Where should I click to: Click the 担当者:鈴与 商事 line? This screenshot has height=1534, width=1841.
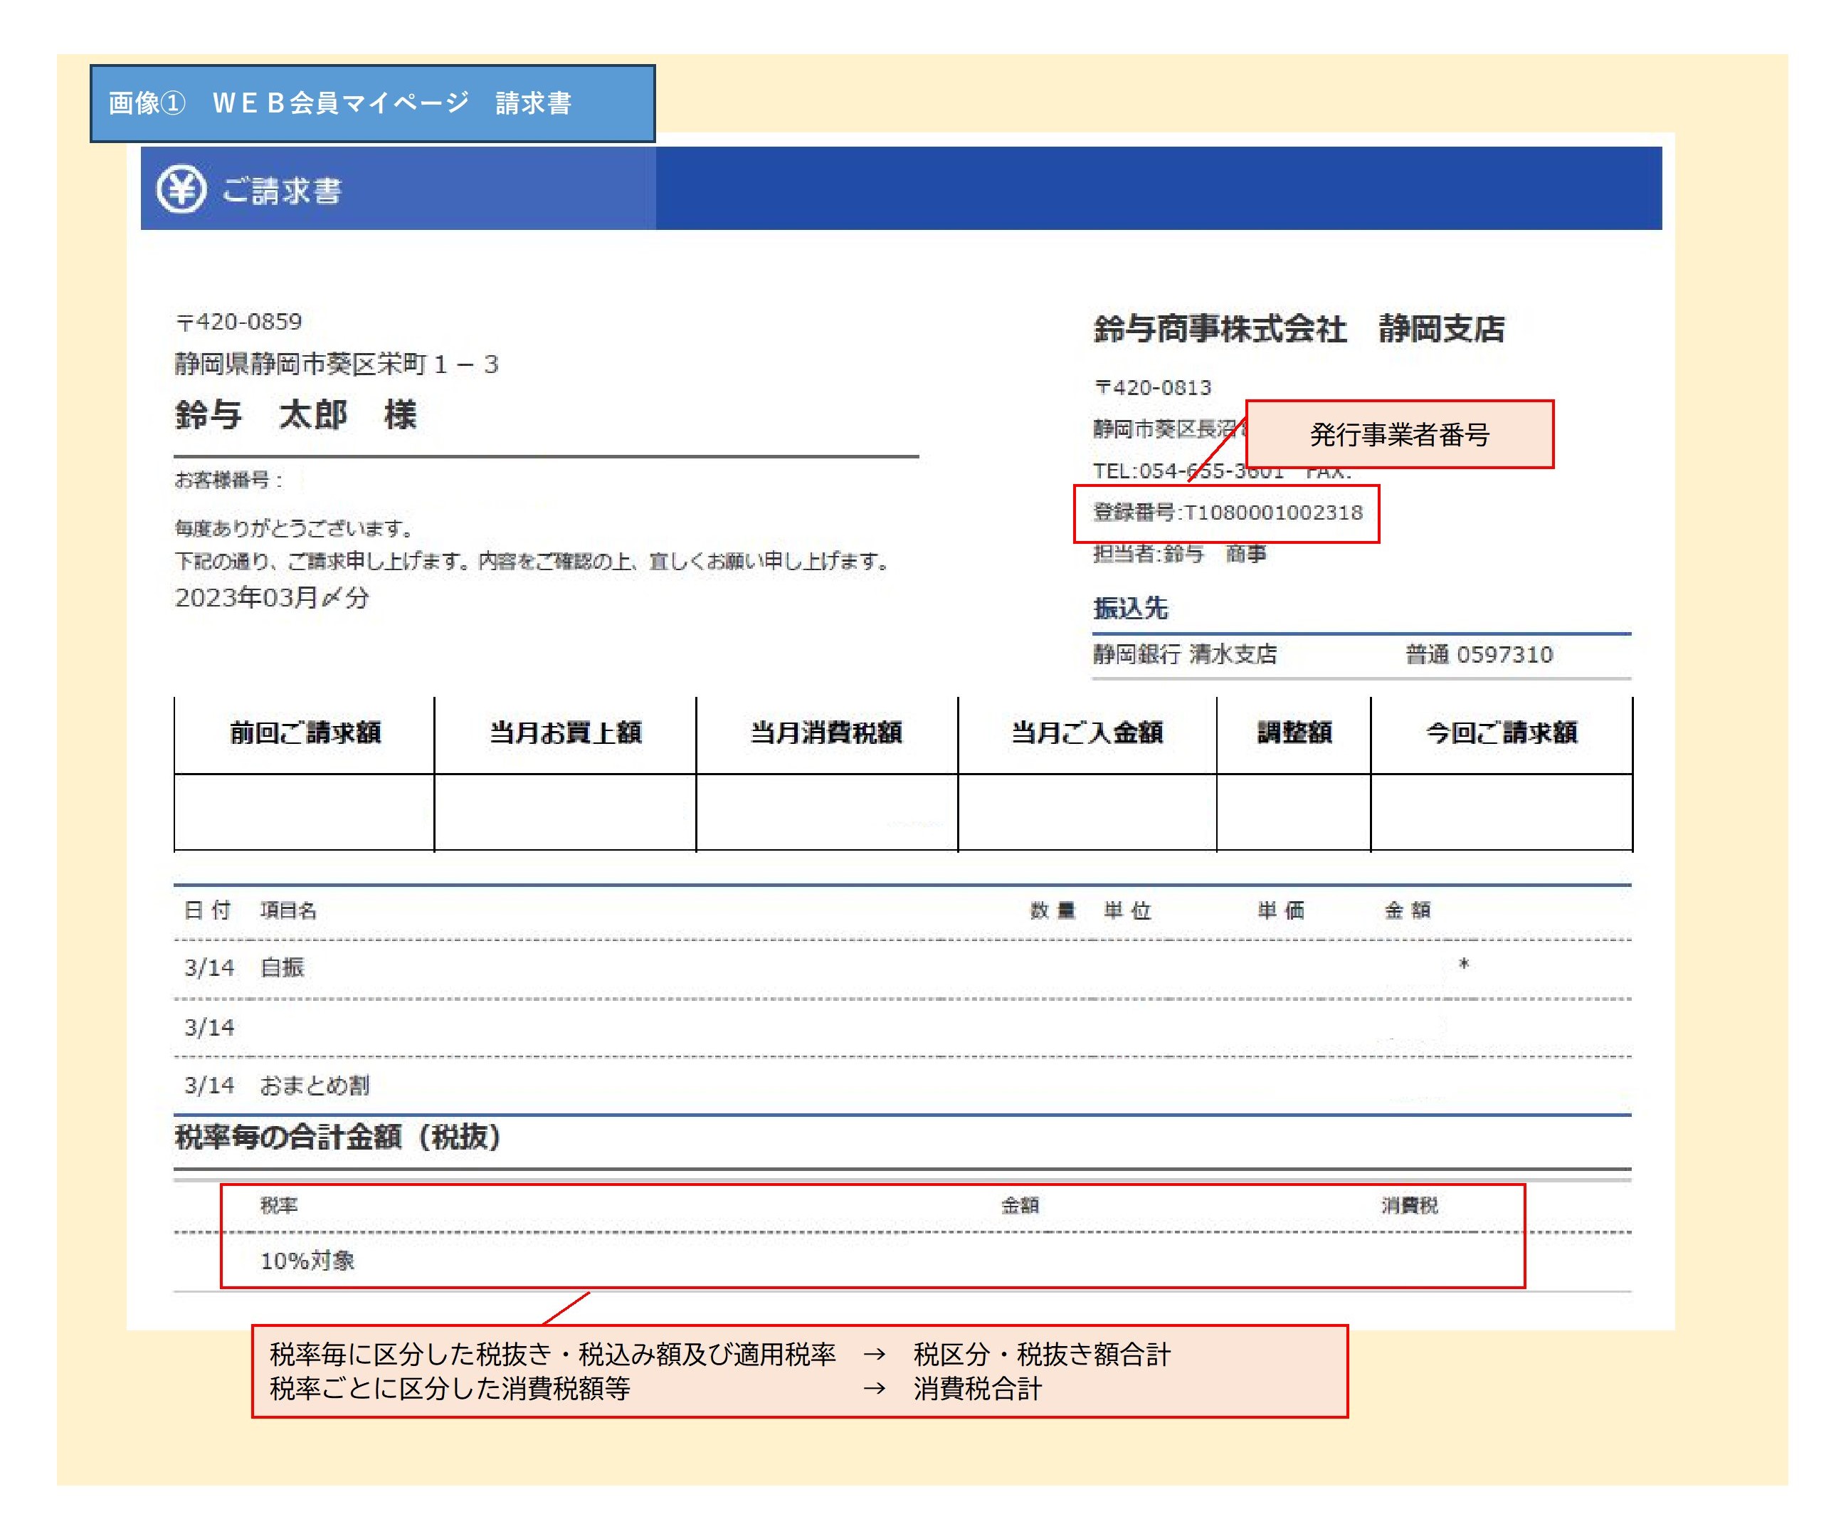coord(1180,553)
